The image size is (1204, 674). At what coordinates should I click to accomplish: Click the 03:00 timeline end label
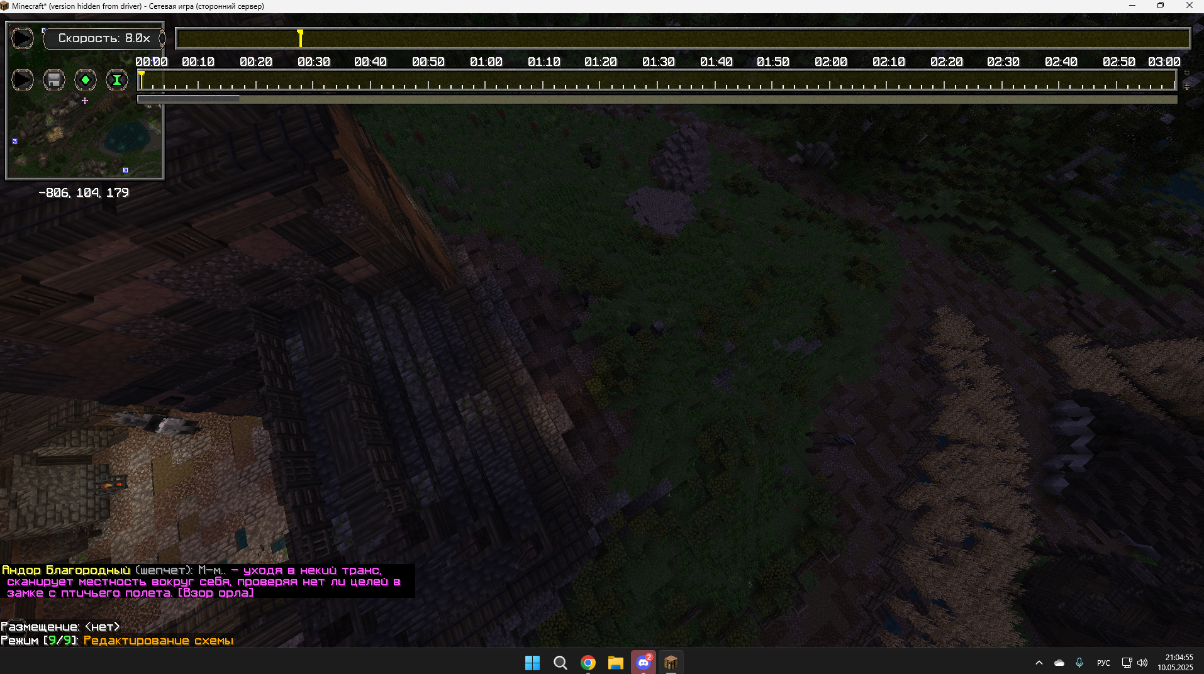pos(1164,62)
